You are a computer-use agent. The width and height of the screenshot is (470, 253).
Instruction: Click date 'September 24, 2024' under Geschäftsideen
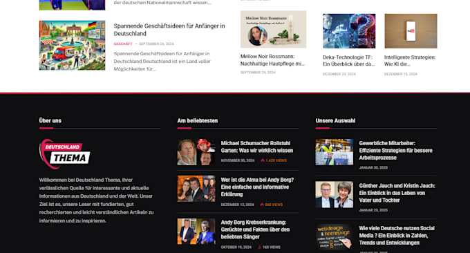[156, 44]
